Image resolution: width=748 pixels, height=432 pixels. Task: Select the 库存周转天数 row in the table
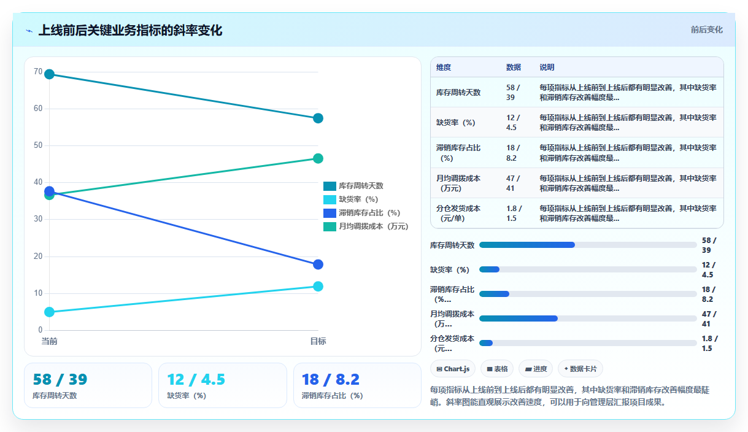tap(577, 92)
